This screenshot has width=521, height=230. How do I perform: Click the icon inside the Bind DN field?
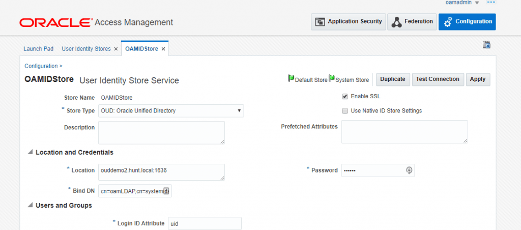coord(166,191)
